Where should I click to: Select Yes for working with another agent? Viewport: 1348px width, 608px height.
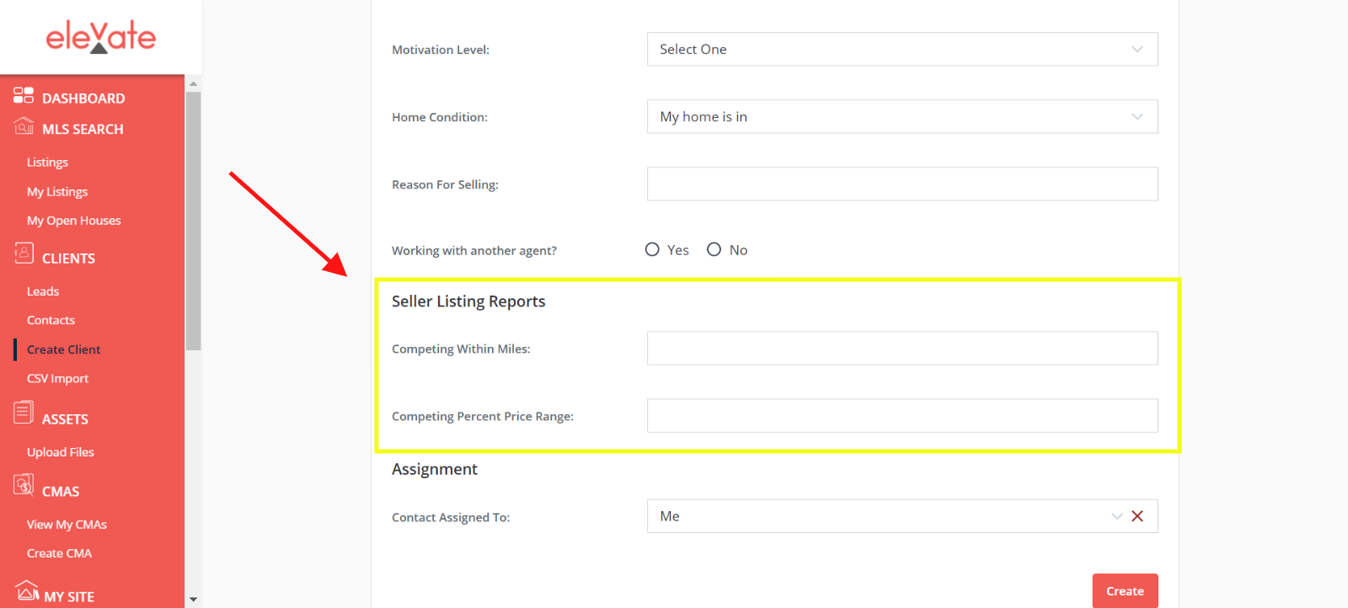pyautogui.click(x=652, y=249)
